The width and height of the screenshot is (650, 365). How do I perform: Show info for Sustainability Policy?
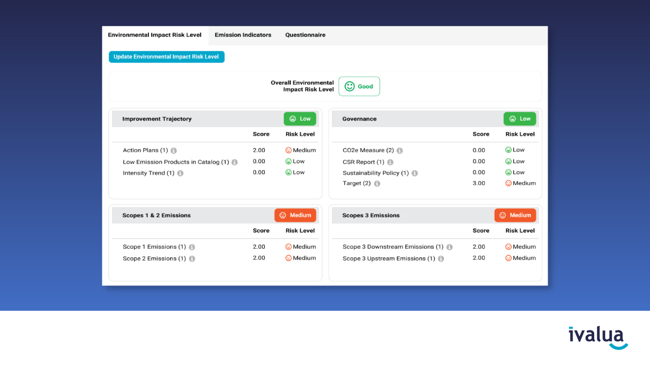414,174
